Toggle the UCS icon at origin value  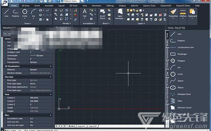tap(41, 125)
